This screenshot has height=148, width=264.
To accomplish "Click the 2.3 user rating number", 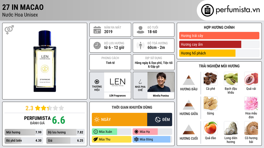I will [x=29, y=108].
